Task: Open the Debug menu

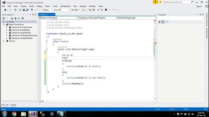Action: tap(39, 6)
